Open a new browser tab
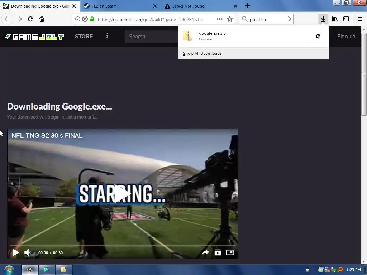 tap(248, 6)
